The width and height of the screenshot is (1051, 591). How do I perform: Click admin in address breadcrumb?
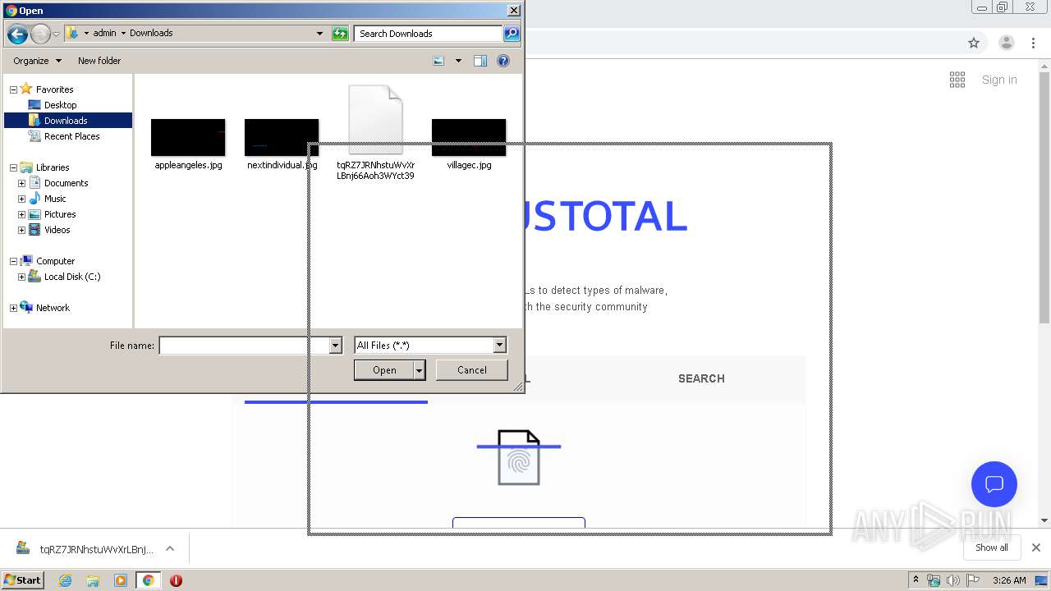[x=104, y=34]
